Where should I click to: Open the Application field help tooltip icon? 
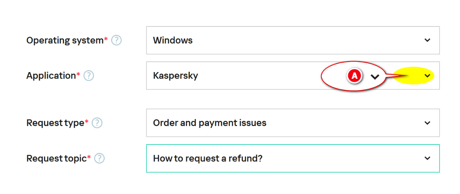89,76
